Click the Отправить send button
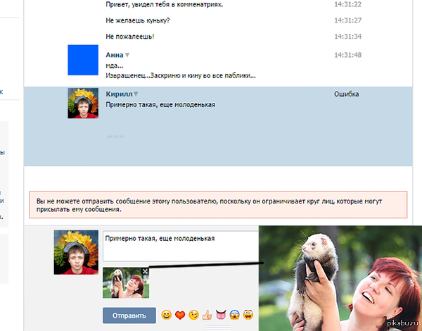 129,316
